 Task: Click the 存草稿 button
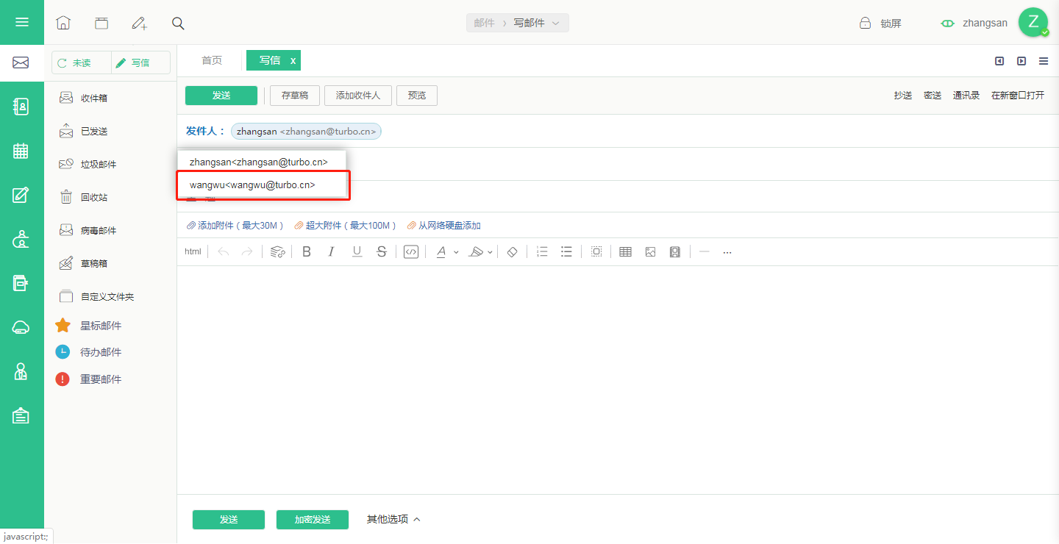tap(295, 96)
